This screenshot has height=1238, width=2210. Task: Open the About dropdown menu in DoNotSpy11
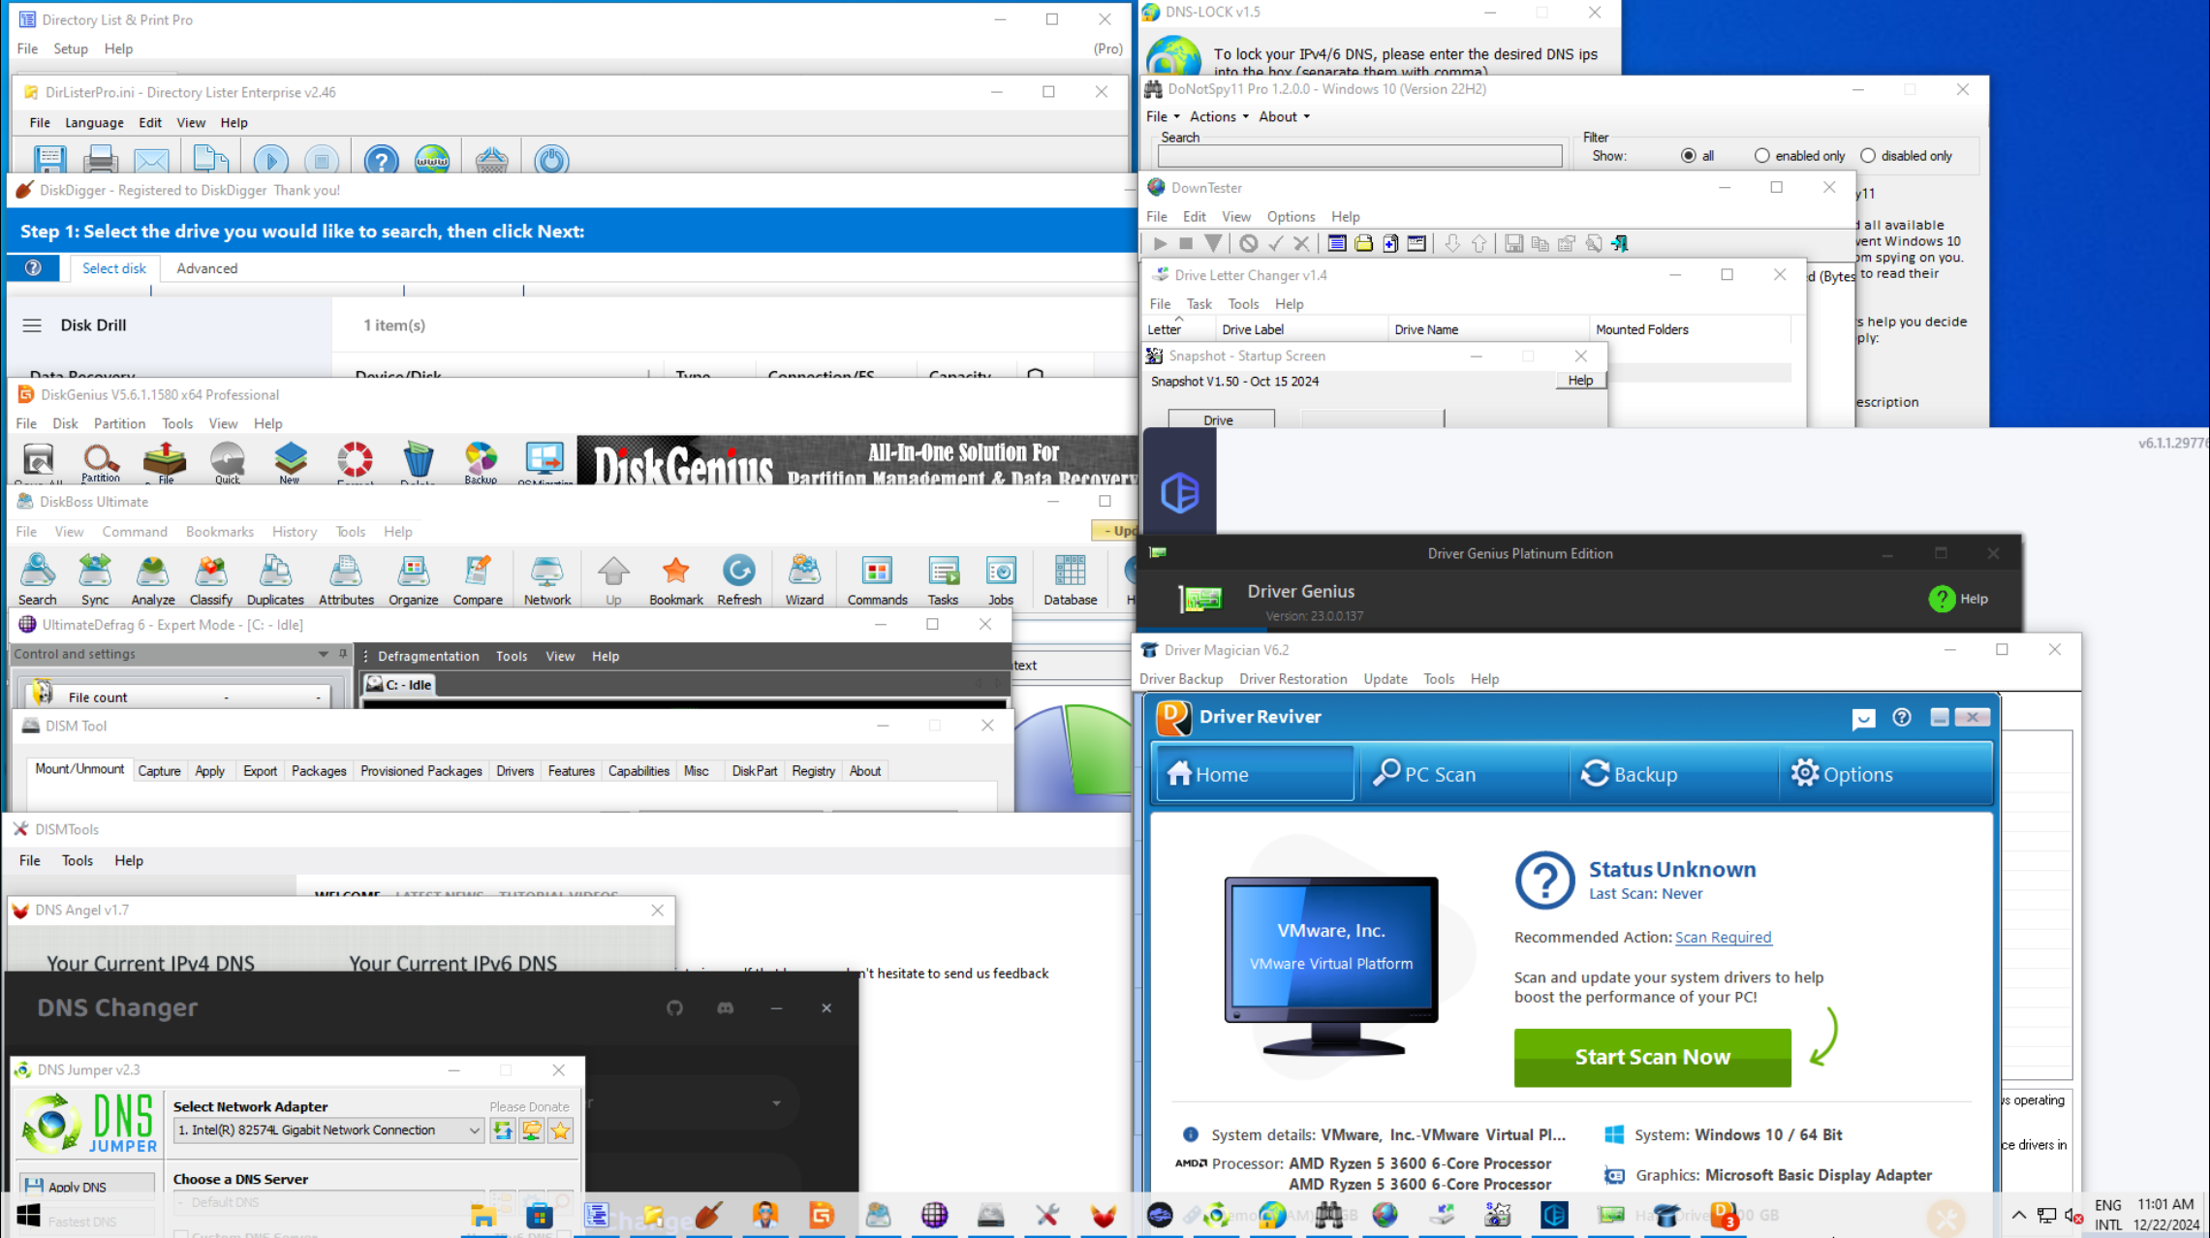(1284, 116)
